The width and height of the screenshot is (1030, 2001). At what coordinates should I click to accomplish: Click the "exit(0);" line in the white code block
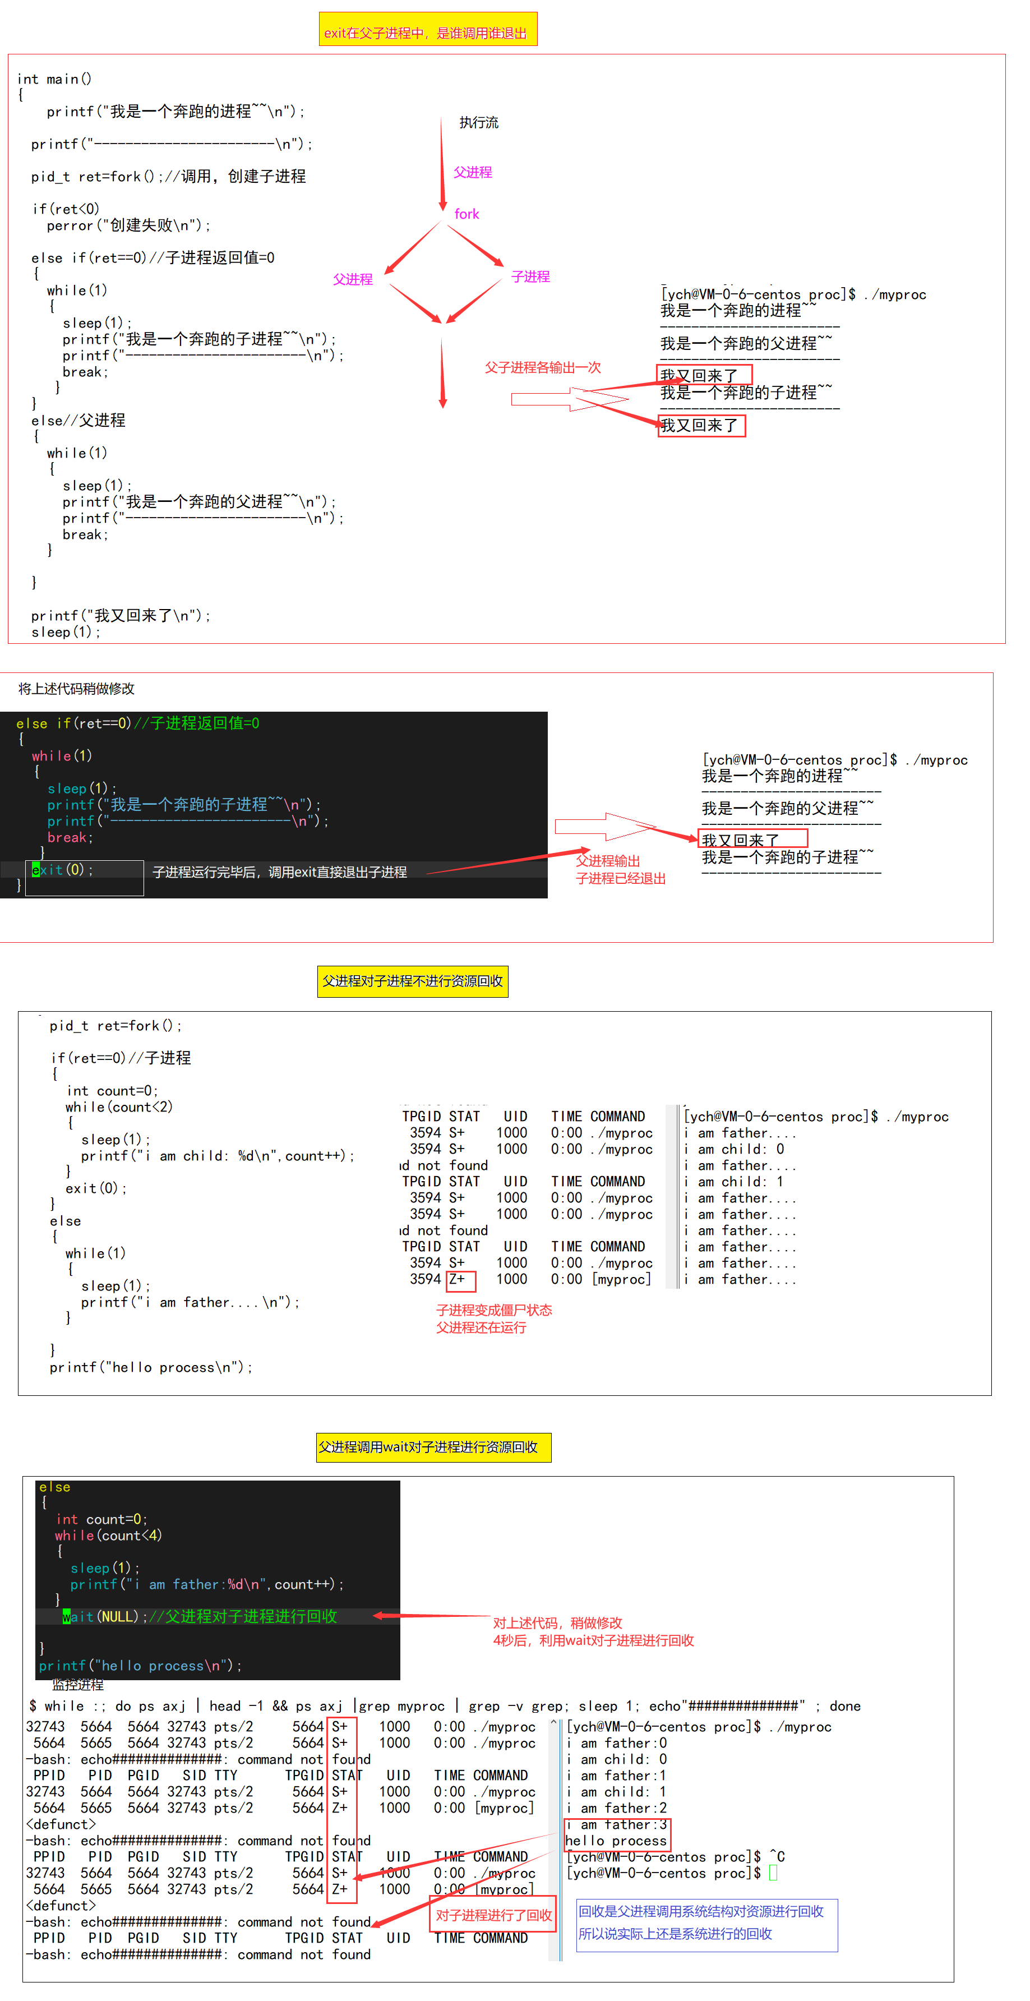point(96,1188)
